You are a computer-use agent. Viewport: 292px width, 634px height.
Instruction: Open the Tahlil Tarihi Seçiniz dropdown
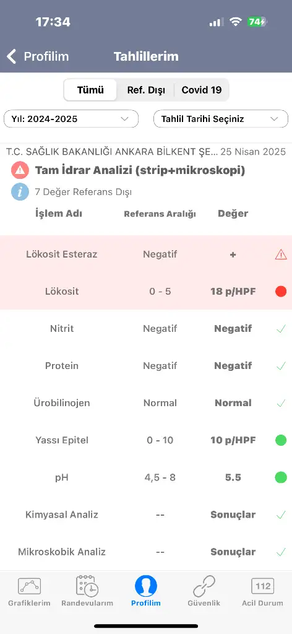[220, 119]
